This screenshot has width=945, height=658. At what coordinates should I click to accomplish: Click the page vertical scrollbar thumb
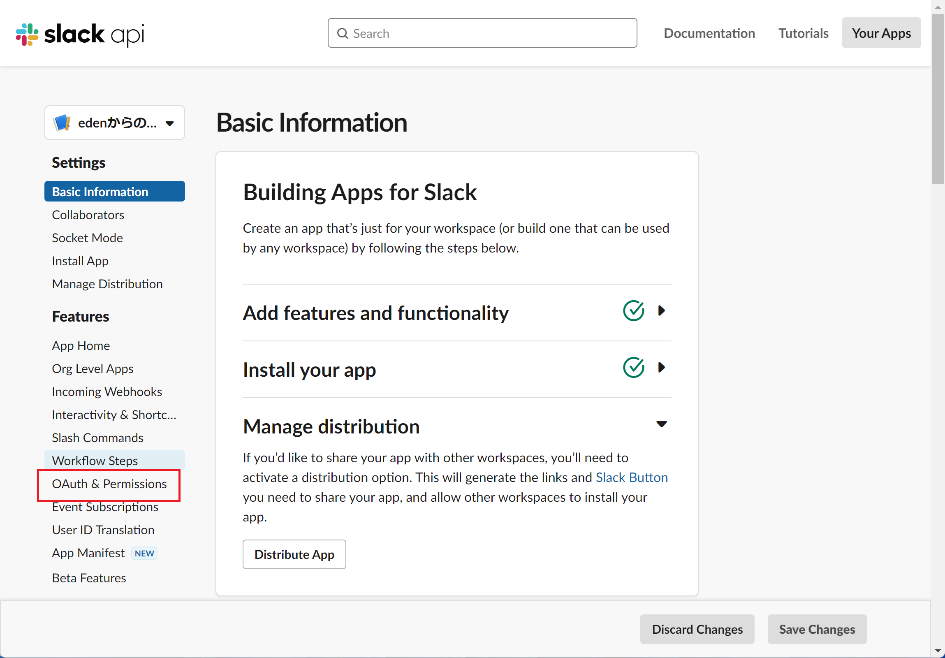938,99
